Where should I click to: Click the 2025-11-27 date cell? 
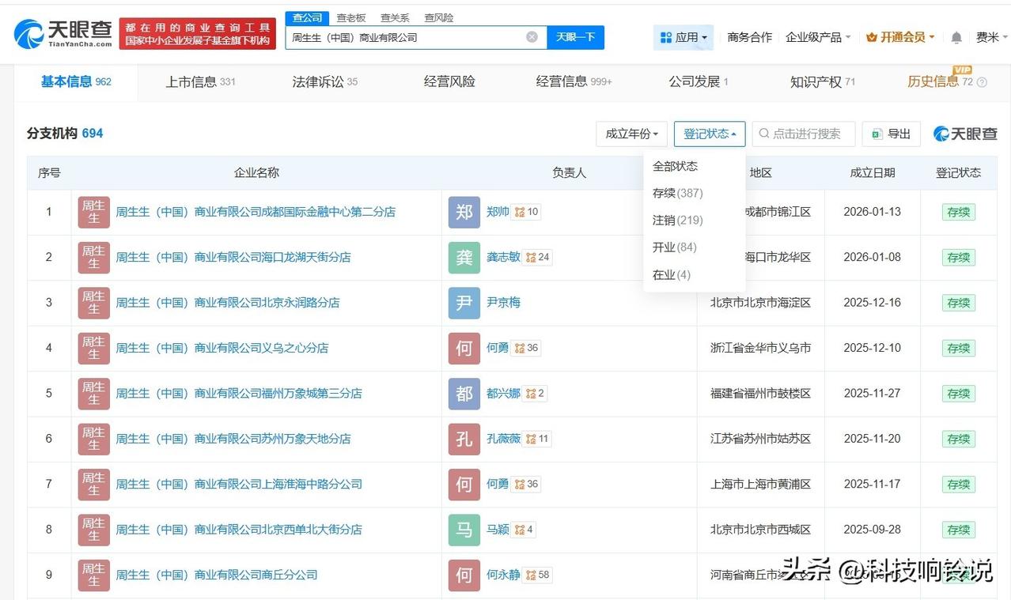pyautogui.click(x=873, y=394)
